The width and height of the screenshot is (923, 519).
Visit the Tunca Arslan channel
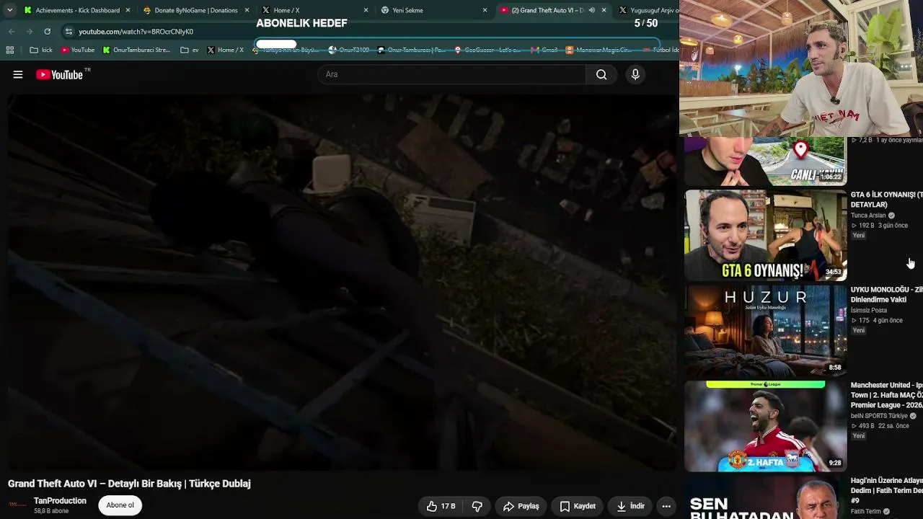coord(868,216)
